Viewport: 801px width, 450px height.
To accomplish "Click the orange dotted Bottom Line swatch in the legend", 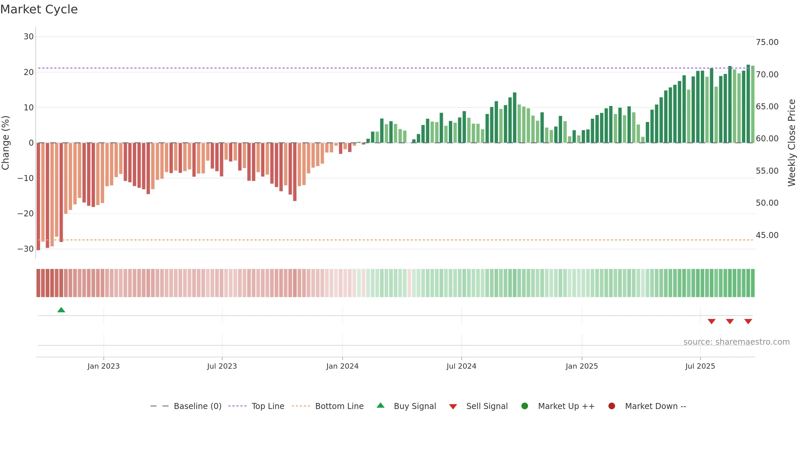I will (301, 406).
